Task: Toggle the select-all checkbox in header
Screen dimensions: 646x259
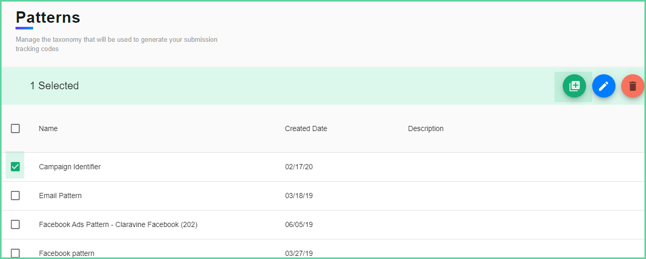Action: (x=16, y=128)
